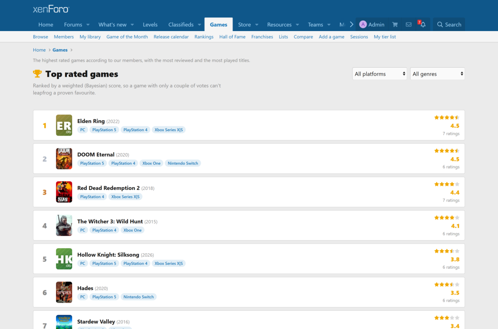Expand the What's new menu arrow

pyautogui.click(x=132, y=25)
